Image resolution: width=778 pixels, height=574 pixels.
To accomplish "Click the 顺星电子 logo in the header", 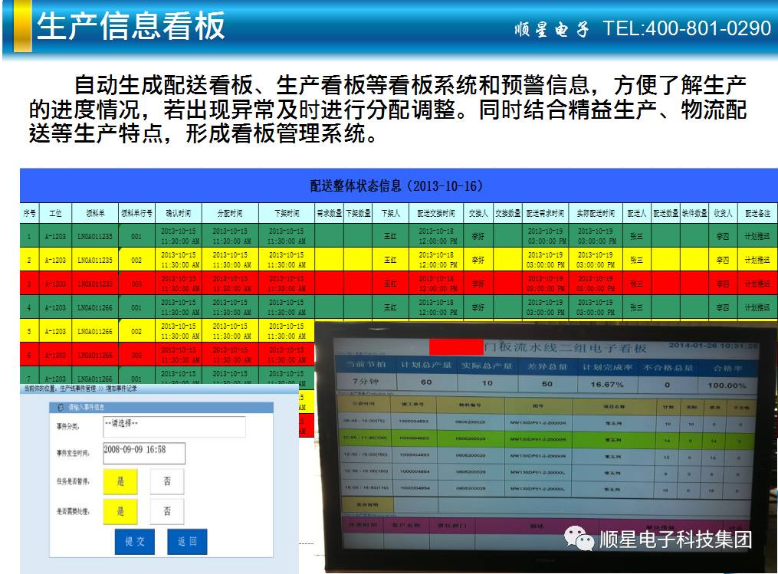I will coord(552,29).
